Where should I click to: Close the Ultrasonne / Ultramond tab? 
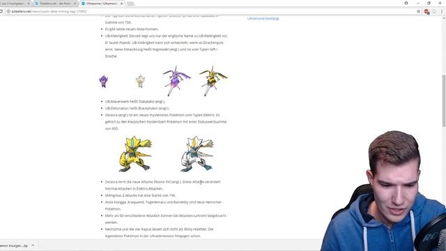[121, 3]
